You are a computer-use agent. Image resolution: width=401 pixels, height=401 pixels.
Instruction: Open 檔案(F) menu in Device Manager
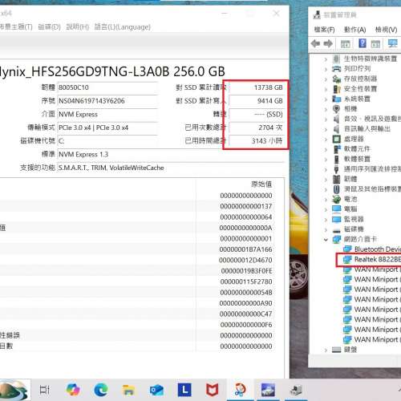point(324,30)
